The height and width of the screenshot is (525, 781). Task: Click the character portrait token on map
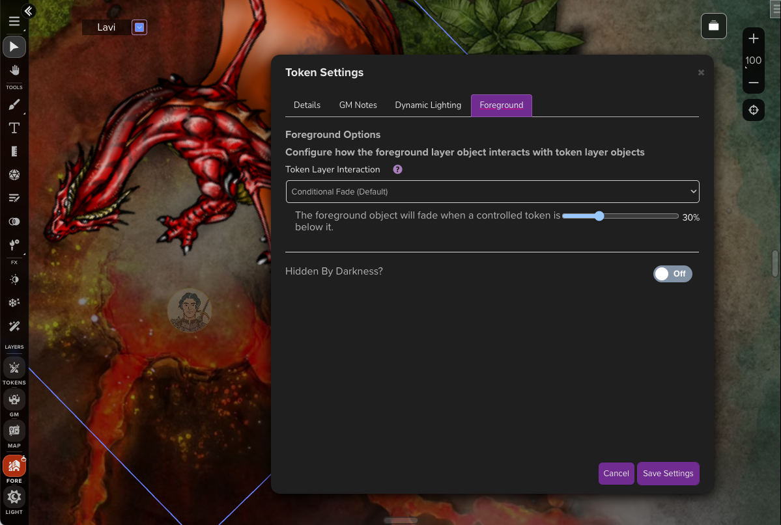pyautogui.click(x=190, y=310)
